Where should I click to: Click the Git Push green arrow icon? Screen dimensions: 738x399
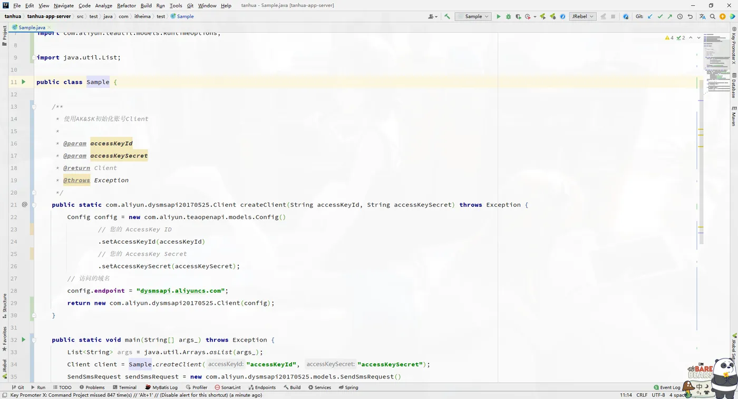pyautogui.click(x=670, y=16)
